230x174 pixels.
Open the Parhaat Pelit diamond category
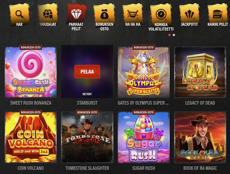(x=76, y=14)
